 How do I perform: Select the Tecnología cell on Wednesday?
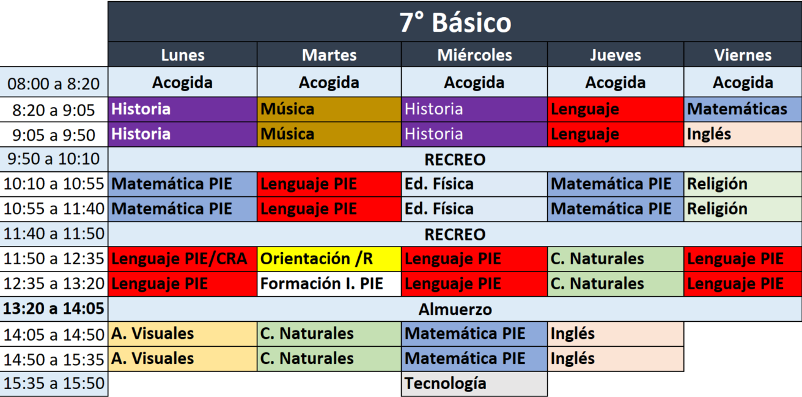[474, 384]
